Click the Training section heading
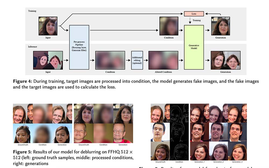The height and width of the screenshot is (168, 269). point(32,11)
